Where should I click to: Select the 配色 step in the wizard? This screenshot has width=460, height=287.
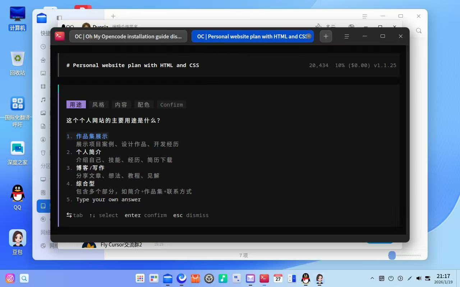[x=143, y=104]
